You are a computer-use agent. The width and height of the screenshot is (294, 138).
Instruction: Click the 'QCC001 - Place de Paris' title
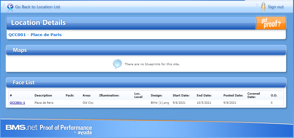point(35,35)
